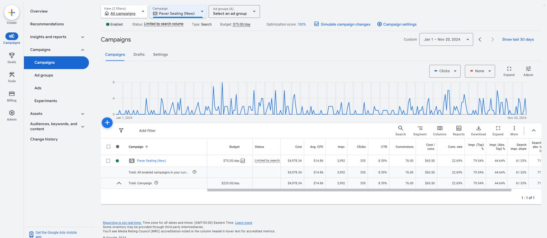This screenshot has width=547, height=238.
Task: Click Show last 30 days link
Action: pos(518,40)
